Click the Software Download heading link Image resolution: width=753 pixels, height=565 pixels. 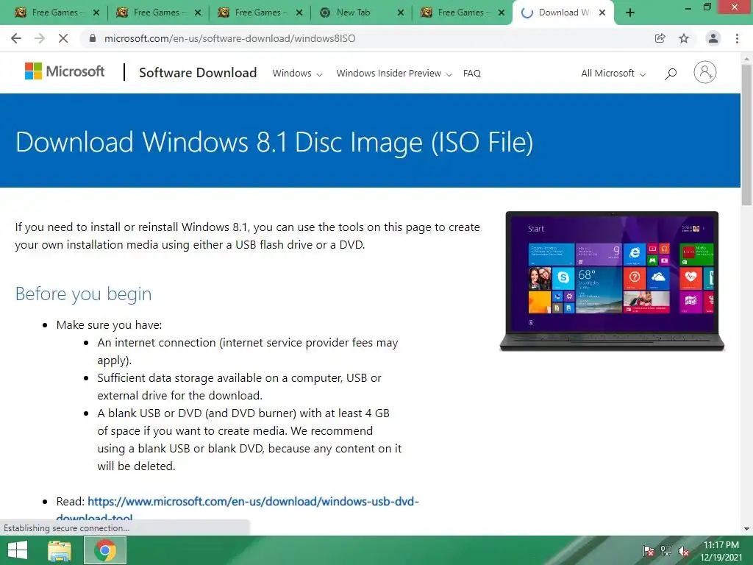(198, 73)
